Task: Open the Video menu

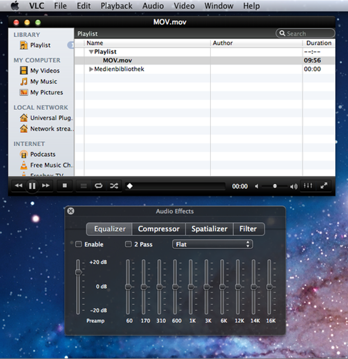Action: (184, 6)
